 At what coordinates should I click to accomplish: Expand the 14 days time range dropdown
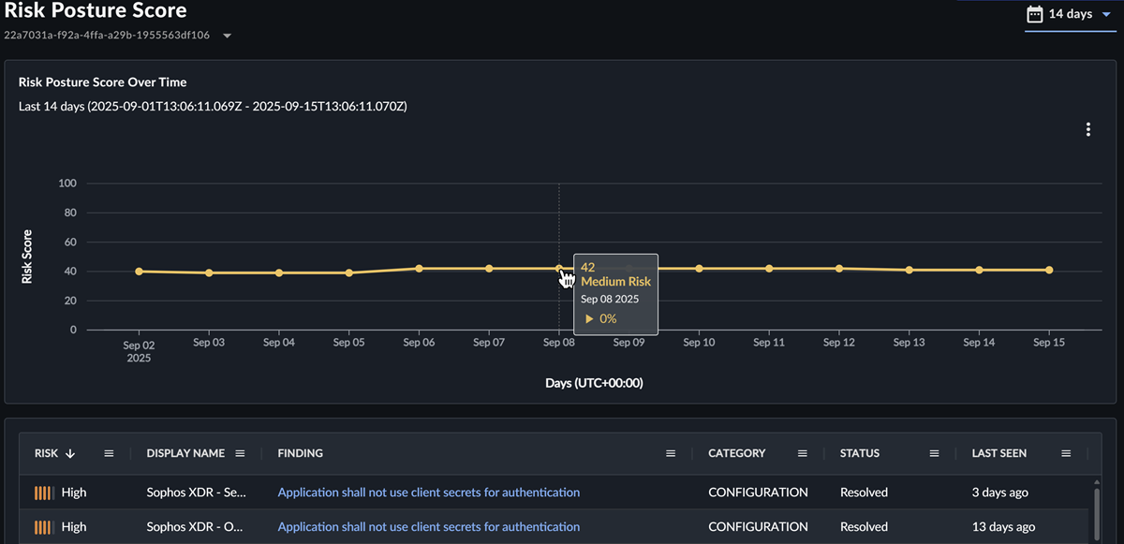pos(1106,14)
